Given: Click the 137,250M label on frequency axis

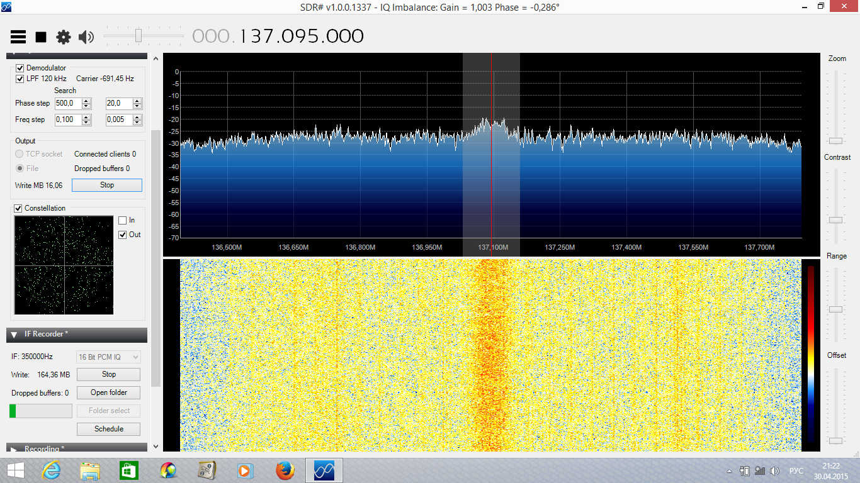Looking at the screenshot, I should click(560, 247).
